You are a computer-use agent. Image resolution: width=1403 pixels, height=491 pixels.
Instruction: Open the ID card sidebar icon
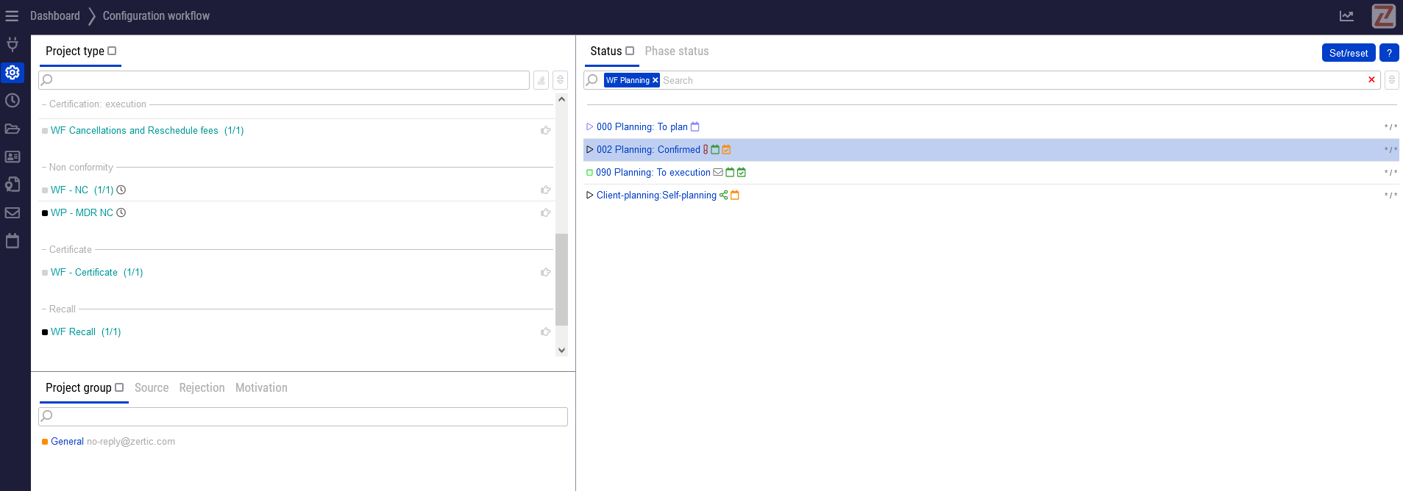point(13,157)
